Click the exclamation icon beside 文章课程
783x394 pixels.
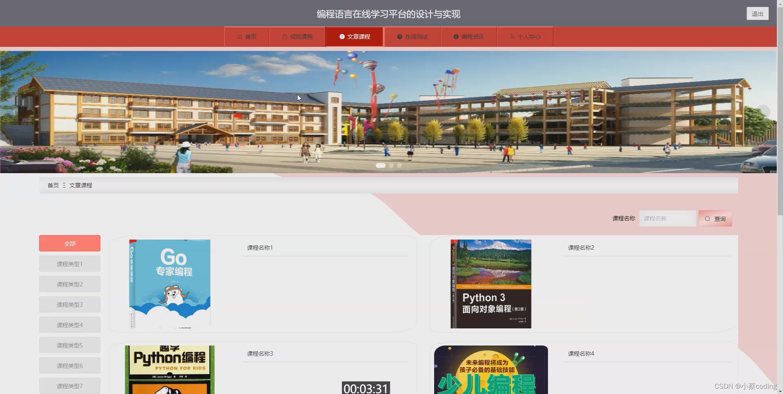(342, 37)
